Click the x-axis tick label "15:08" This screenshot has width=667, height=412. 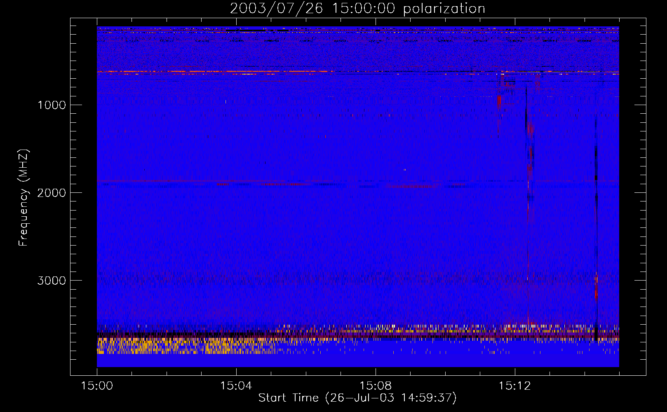(x=375, y=386)
